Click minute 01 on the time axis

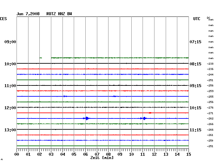tap(28, 154)
